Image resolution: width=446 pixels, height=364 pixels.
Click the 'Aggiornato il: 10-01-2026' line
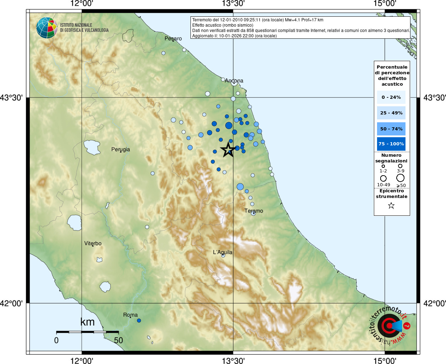(234, 36)
